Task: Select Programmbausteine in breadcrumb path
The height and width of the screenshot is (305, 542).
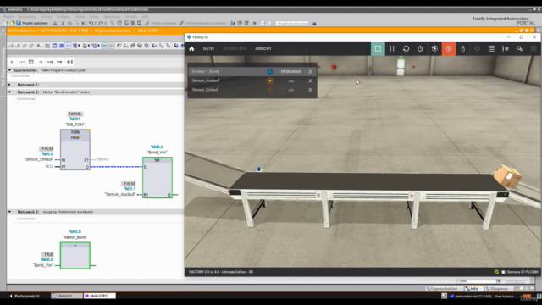Action: tap(113, 30)
